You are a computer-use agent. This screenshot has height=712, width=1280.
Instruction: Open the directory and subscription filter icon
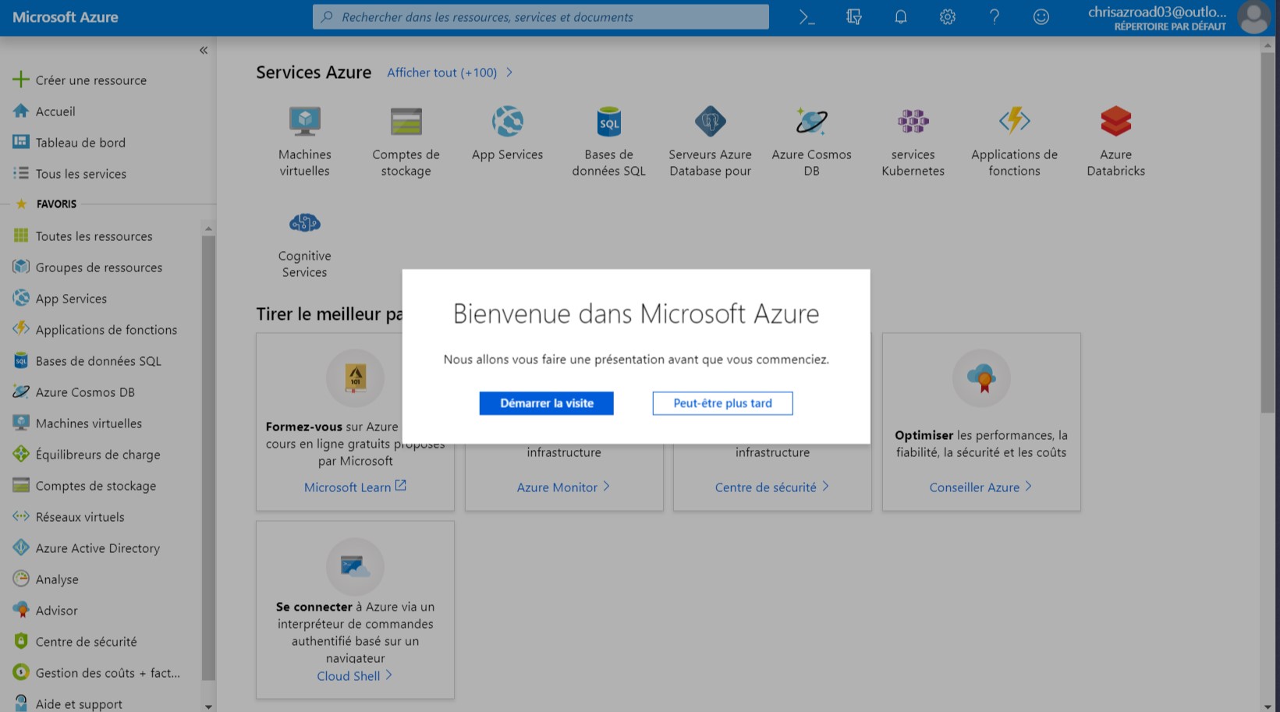854,17
